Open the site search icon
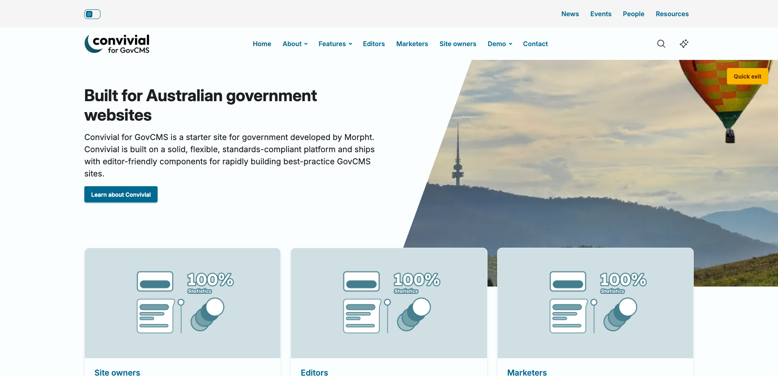The image size is (778, 376). tap(661, 44)
